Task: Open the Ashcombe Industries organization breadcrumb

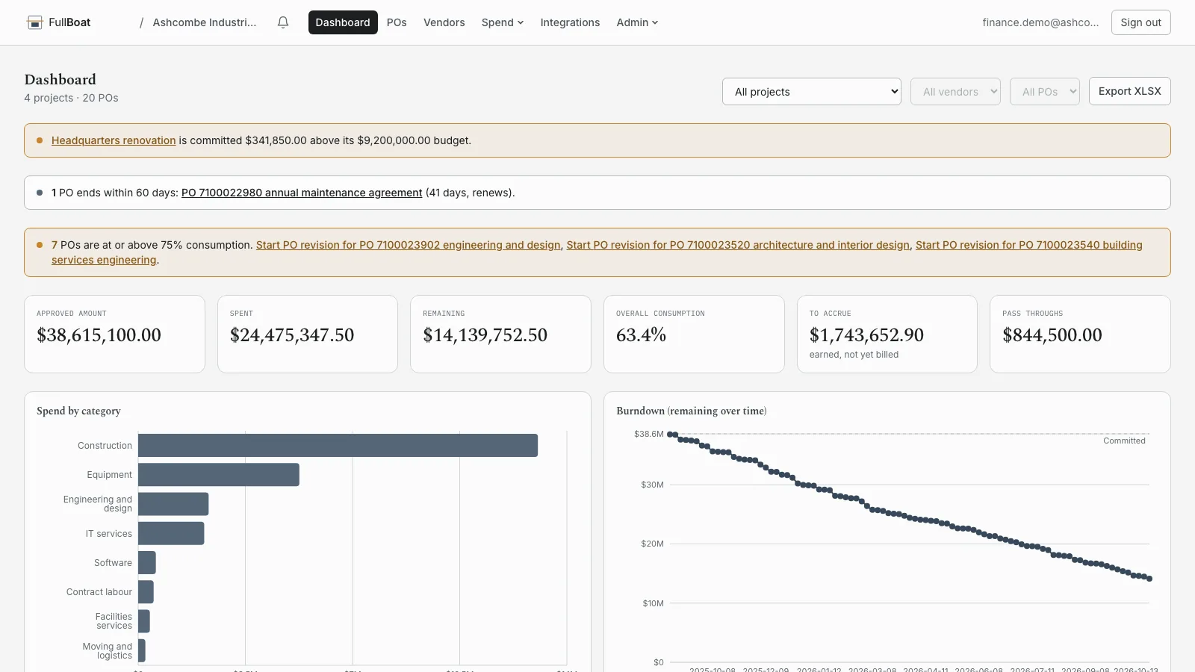Action: [205, 22]
